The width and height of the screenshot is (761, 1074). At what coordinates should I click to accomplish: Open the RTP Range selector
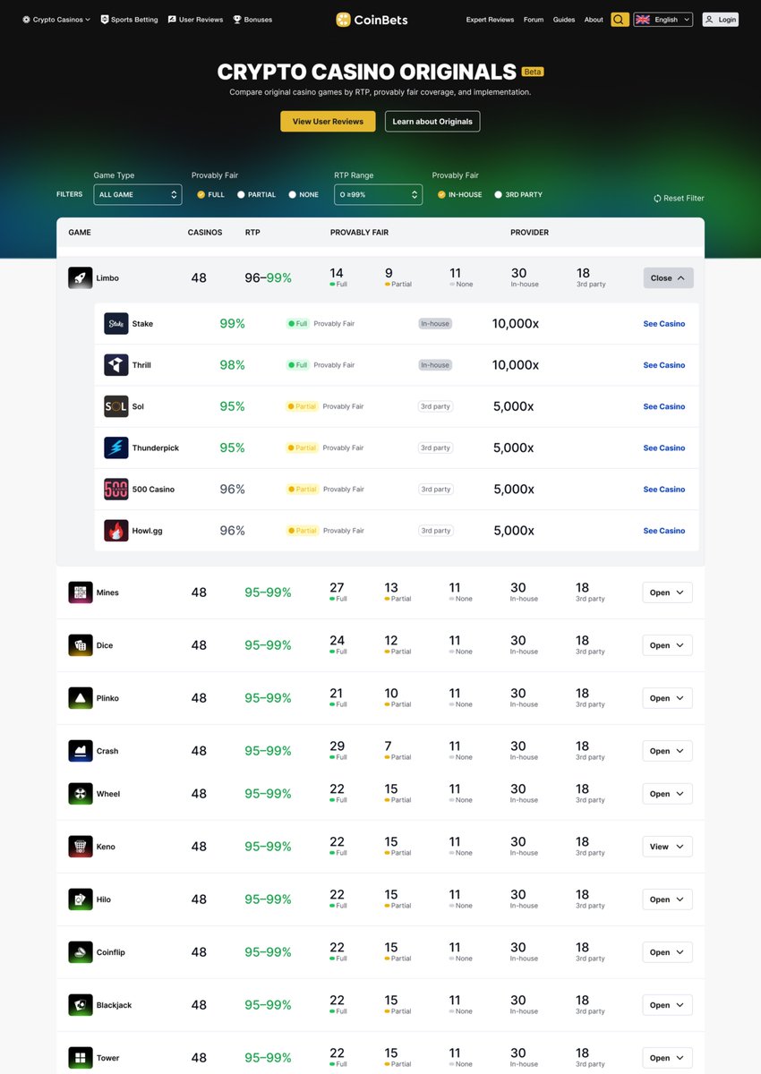pyautogui.click(x=378, y=194)
